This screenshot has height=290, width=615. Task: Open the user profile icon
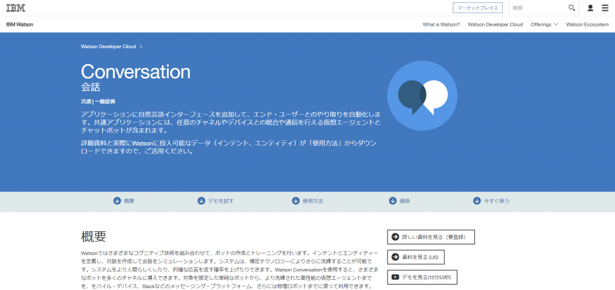(x=590, y=8)
